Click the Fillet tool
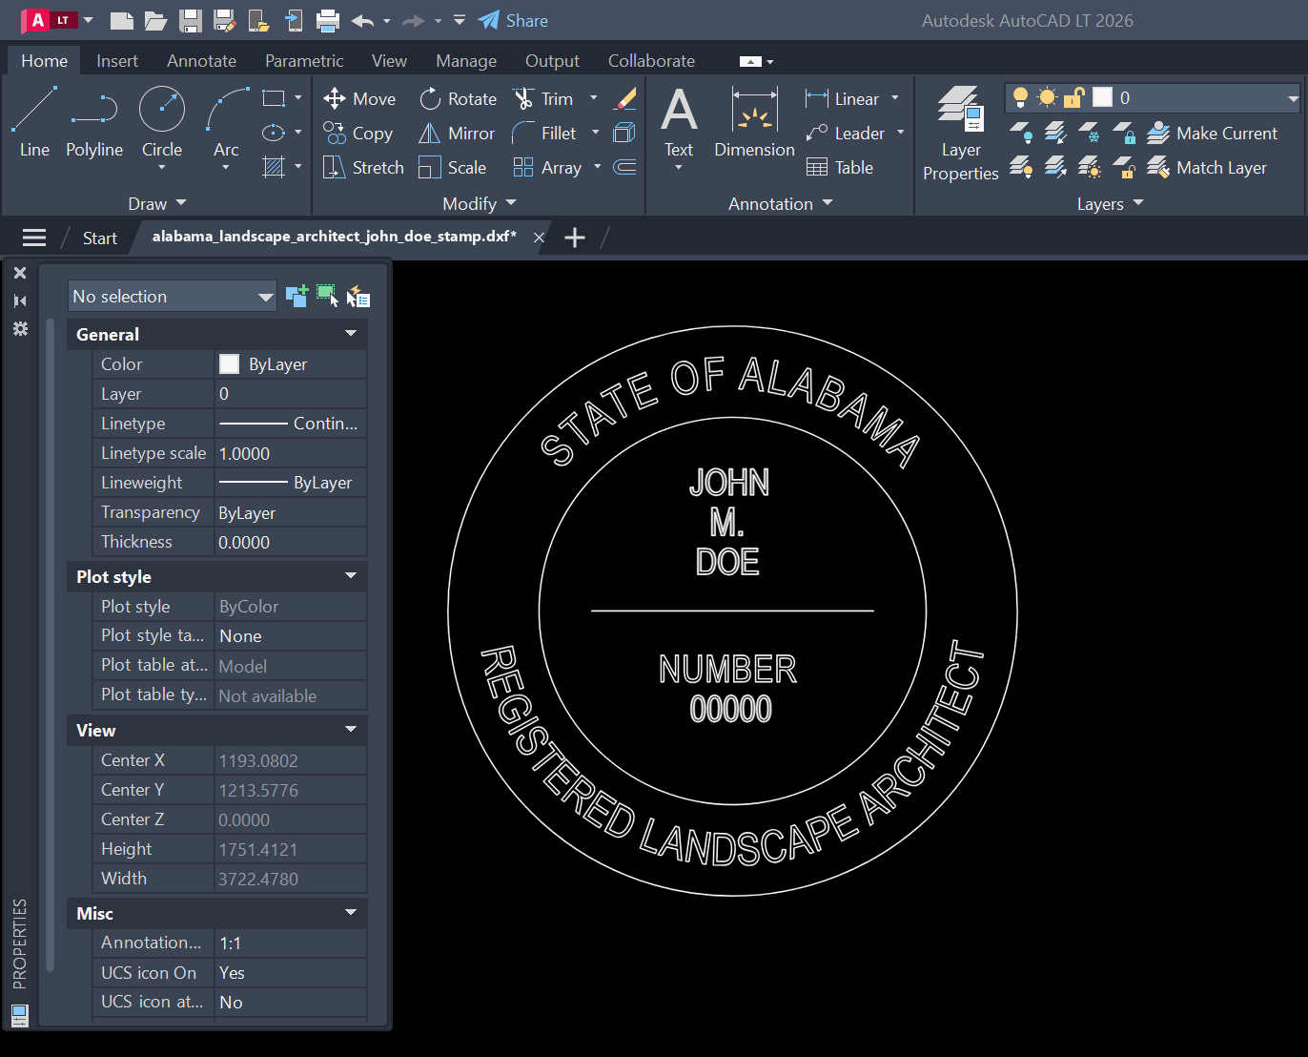This screenshot has height=1057, width=1308. tap(544, 133)
